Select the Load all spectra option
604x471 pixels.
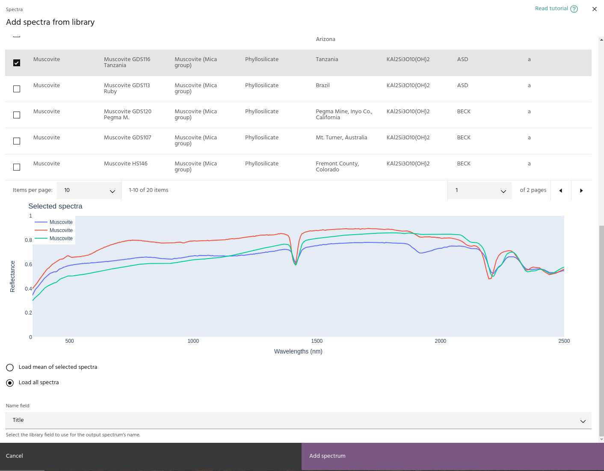pos(10,383)
